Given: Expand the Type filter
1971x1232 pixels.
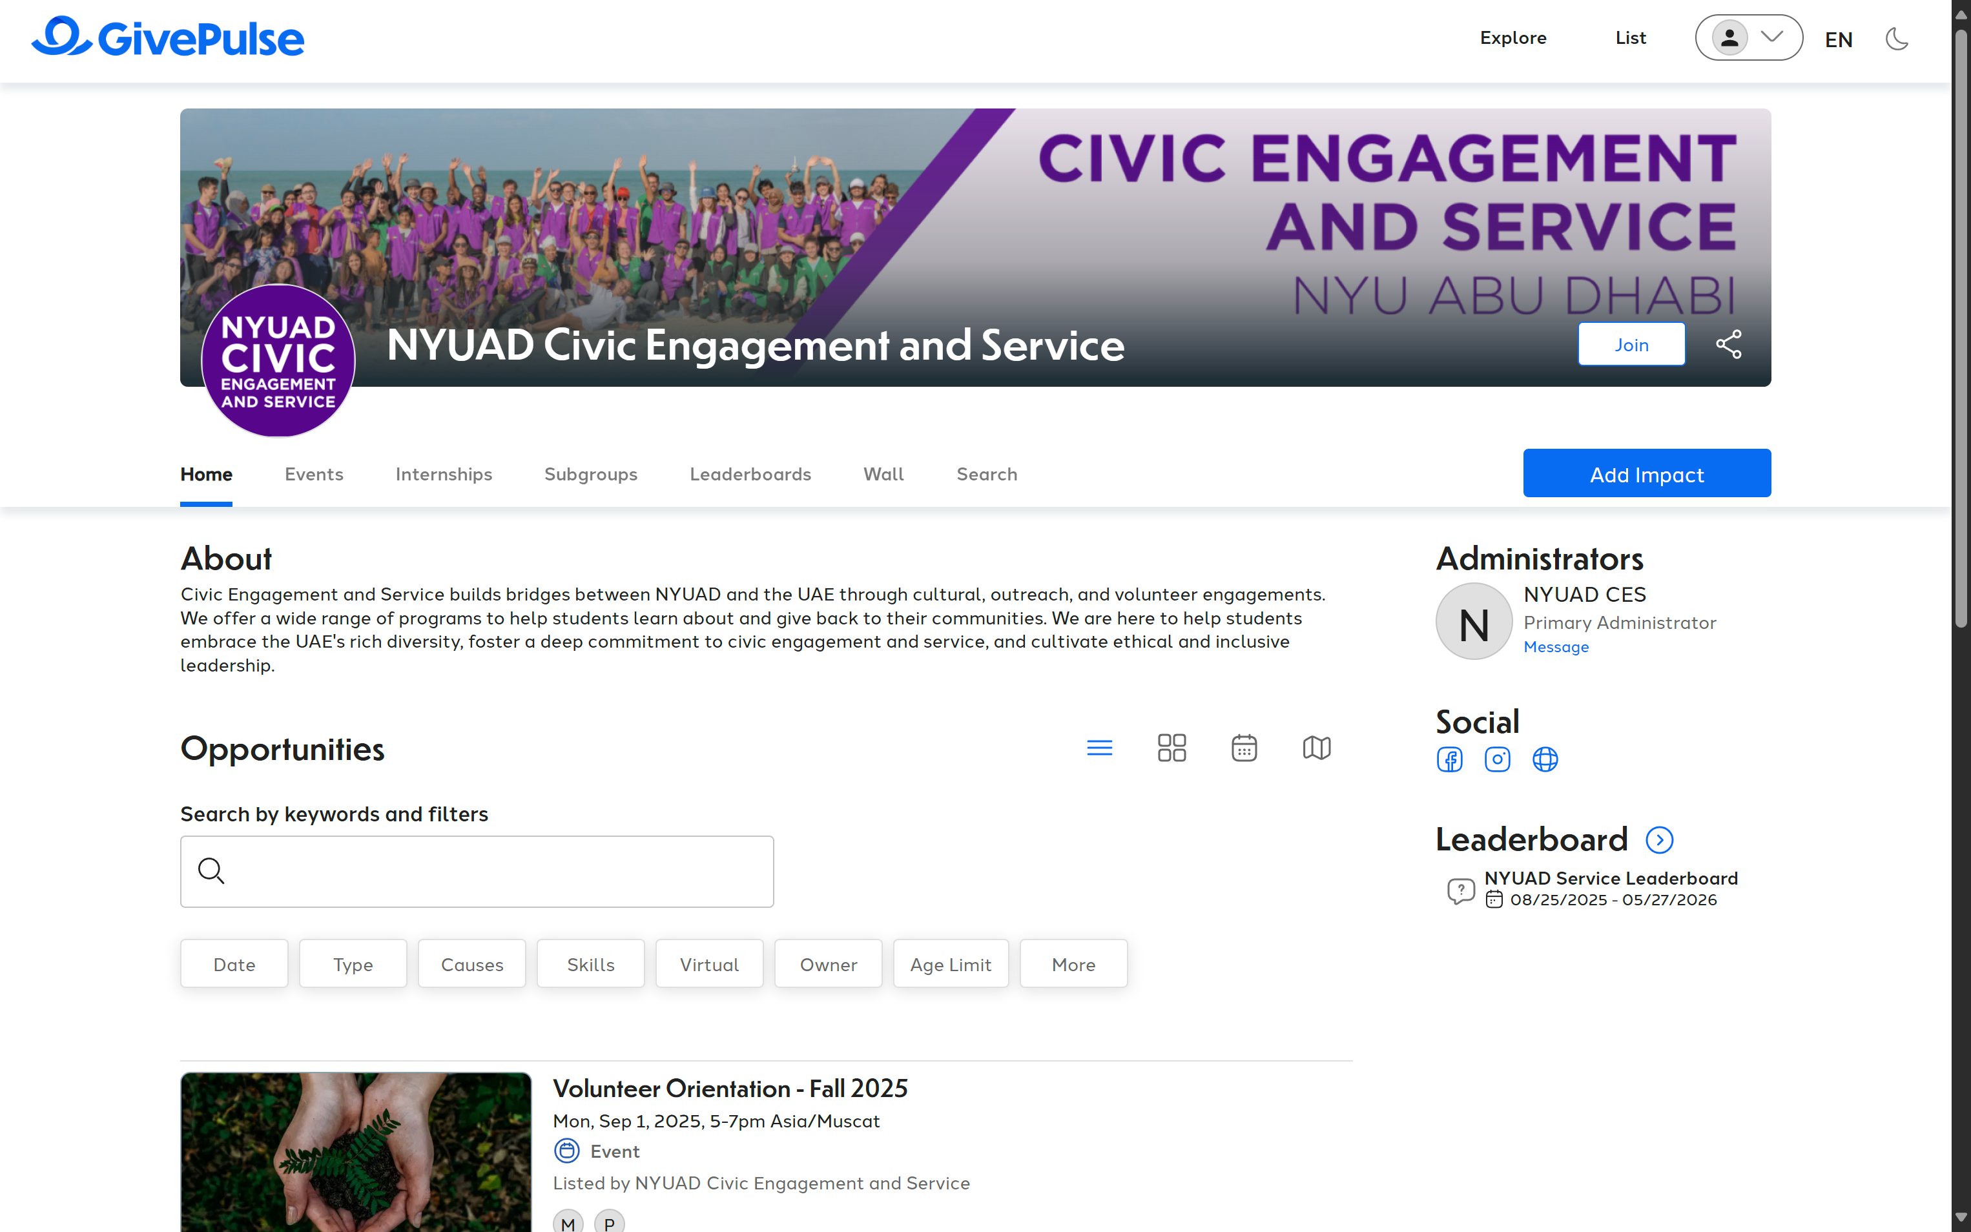Looking at the screenshot, I should coord(353,964).
